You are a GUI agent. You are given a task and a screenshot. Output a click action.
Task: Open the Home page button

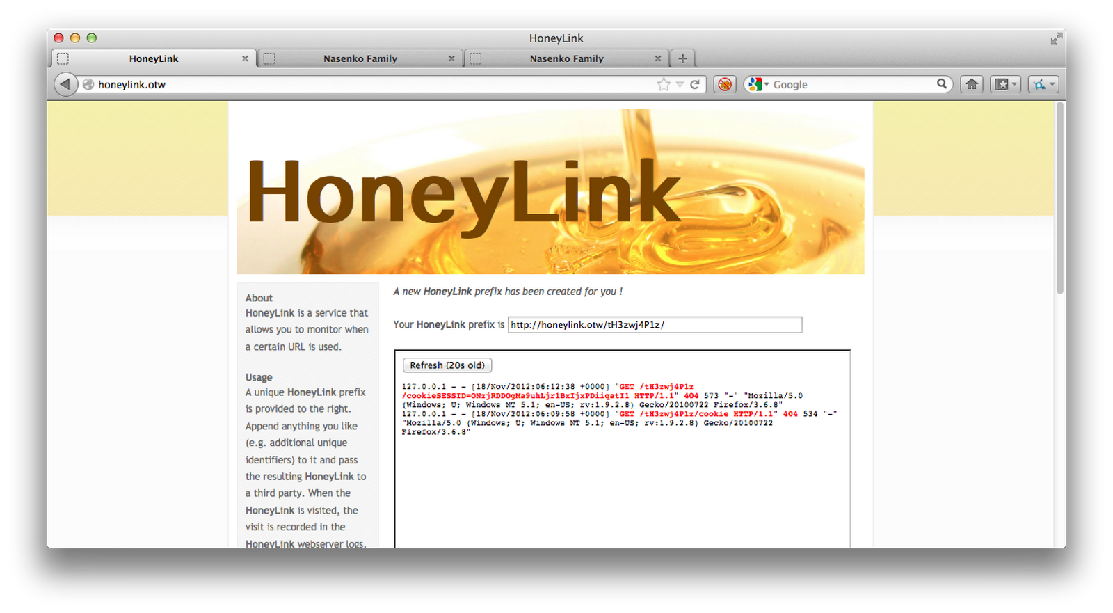tap(972, 84)
